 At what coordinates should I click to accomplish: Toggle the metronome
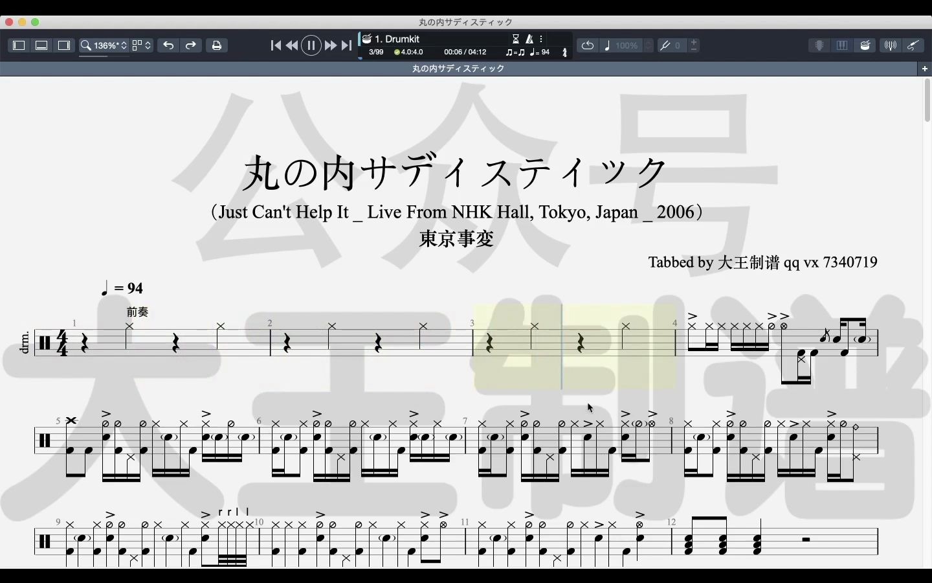pos(529,39)
